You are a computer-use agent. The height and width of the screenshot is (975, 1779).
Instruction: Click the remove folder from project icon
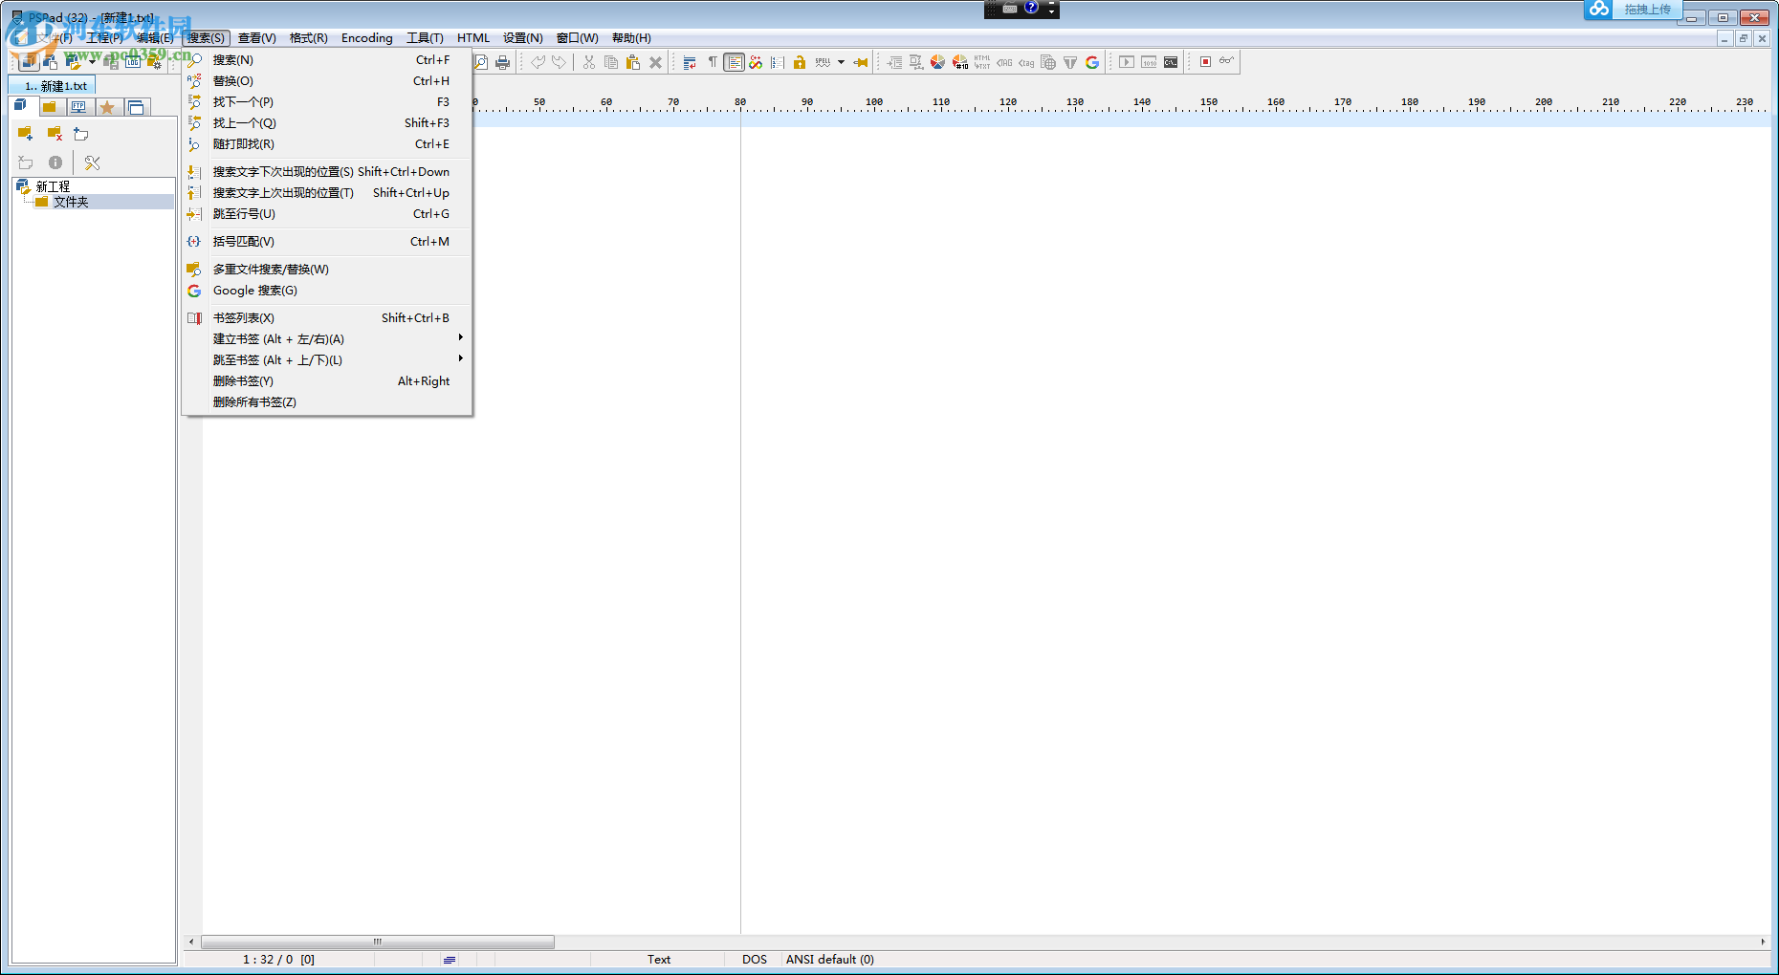click(55, 134)
